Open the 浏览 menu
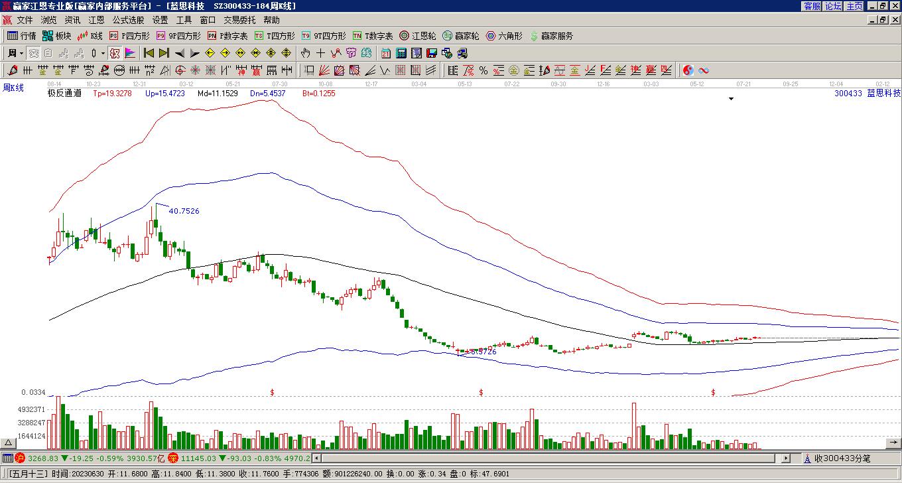Image resolution: width=902 pixels, height=483 pixels. (48, 21)
